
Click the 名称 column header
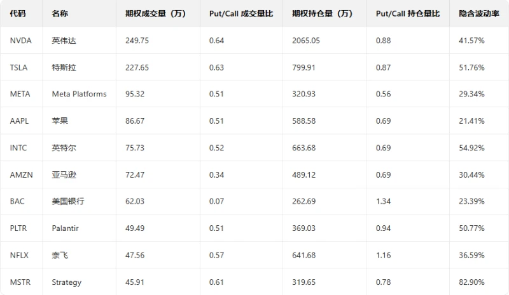click(60, 13)
